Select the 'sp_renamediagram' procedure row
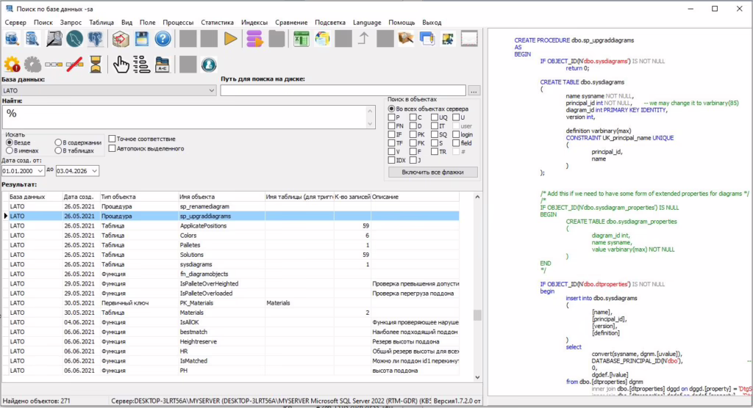 230,206
